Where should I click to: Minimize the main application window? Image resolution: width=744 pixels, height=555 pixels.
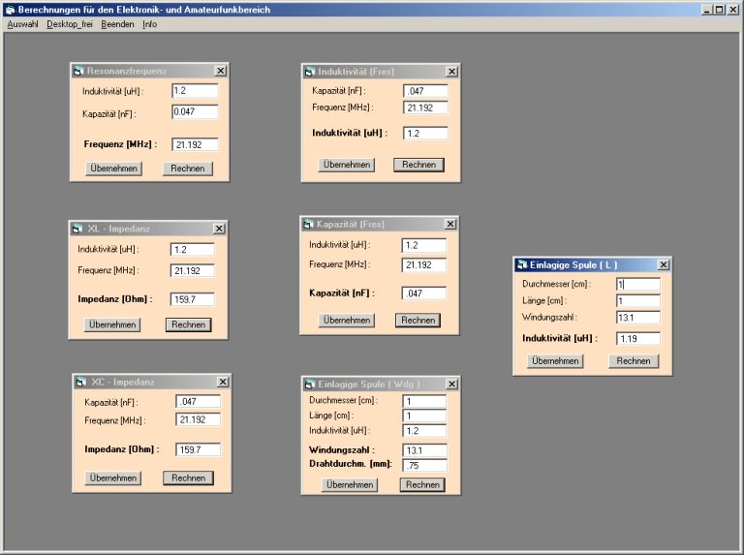(x=707, y=10)
